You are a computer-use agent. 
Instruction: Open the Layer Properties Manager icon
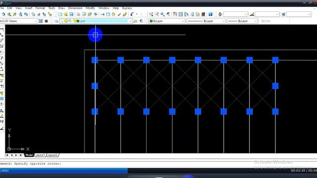point(56,21)
